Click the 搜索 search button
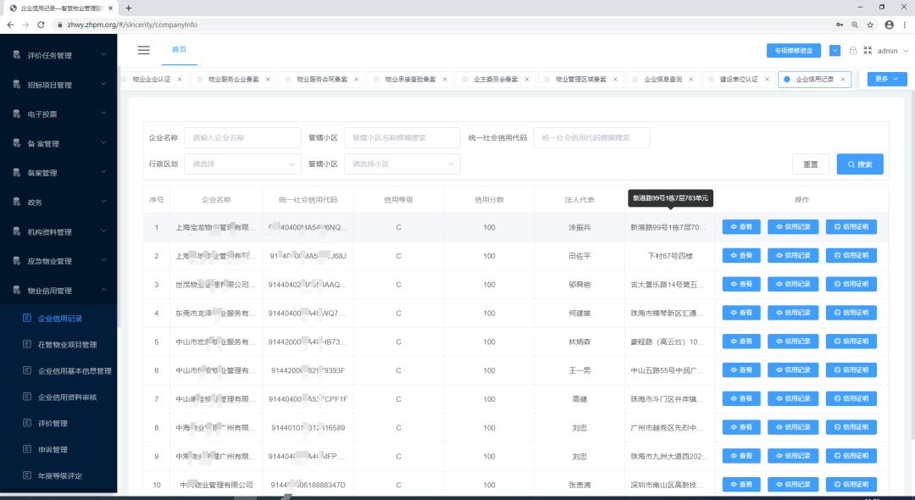The width and height of the screenshot is (915, 500). 860,164
